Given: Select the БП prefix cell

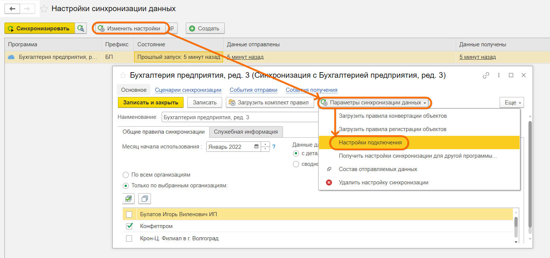Looking at the screenshot, I should [x=118, y=57].
